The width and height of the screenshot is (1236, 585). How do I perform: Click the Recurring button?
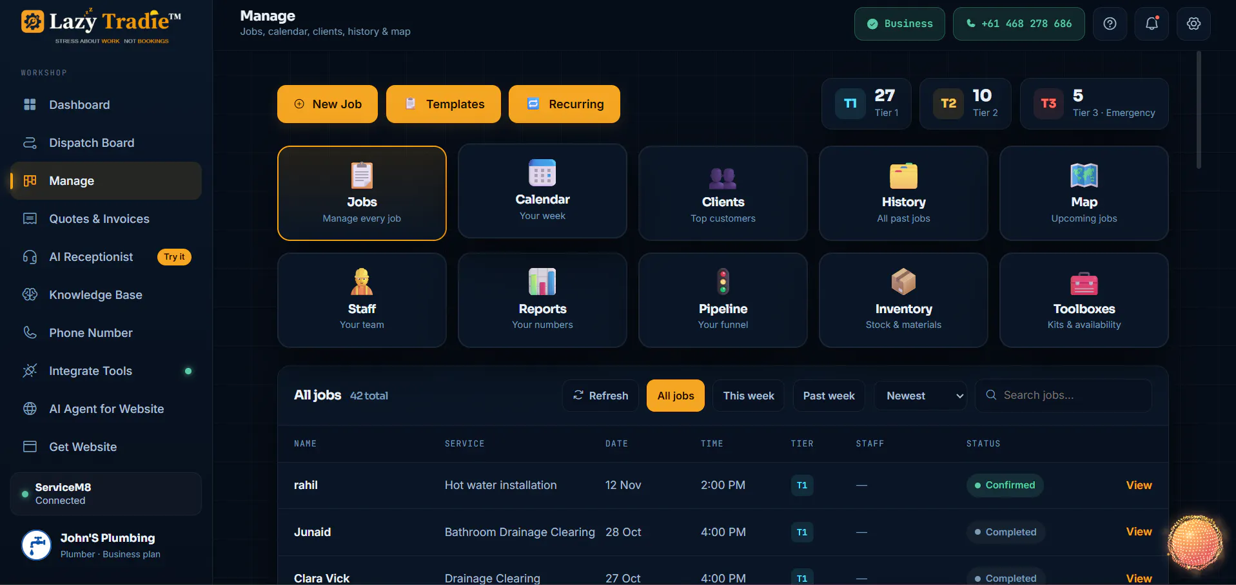point(564,104)
